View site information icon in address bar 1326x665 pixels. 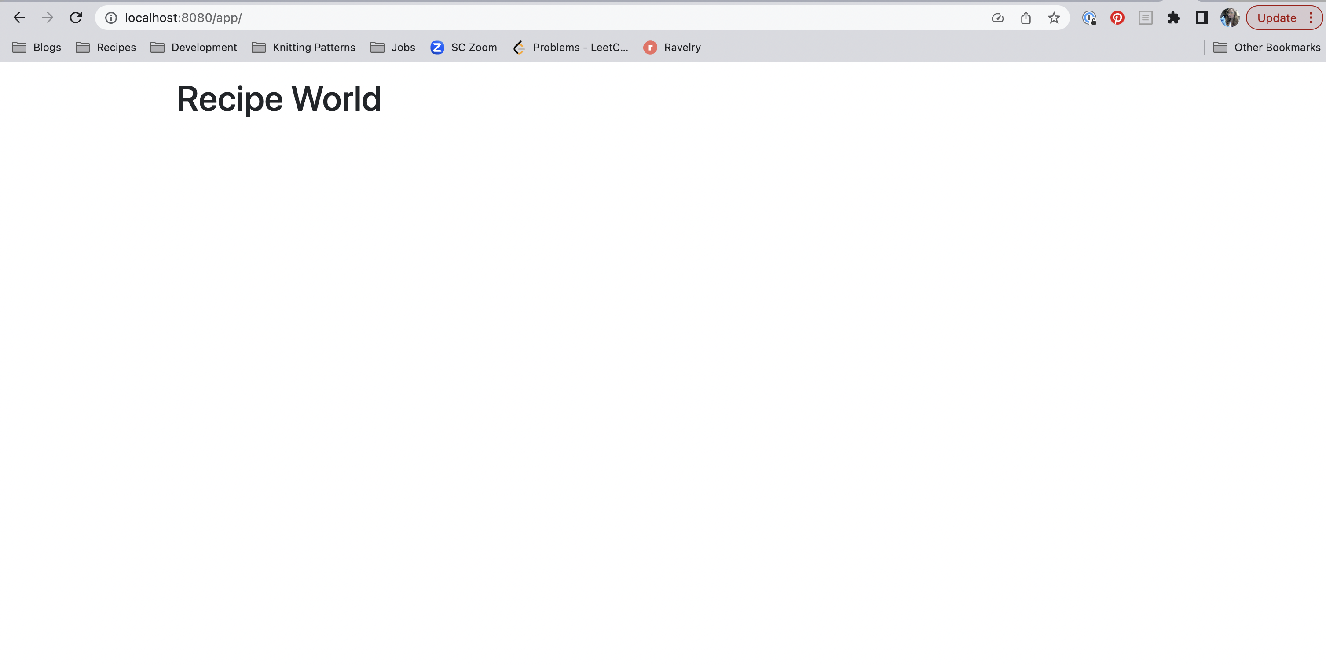(x=111, y=18)
